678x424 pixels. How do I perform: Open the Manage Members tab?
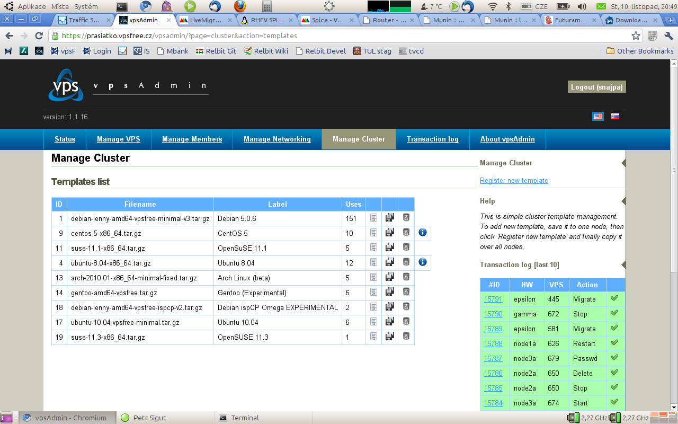tap(192, 139)
